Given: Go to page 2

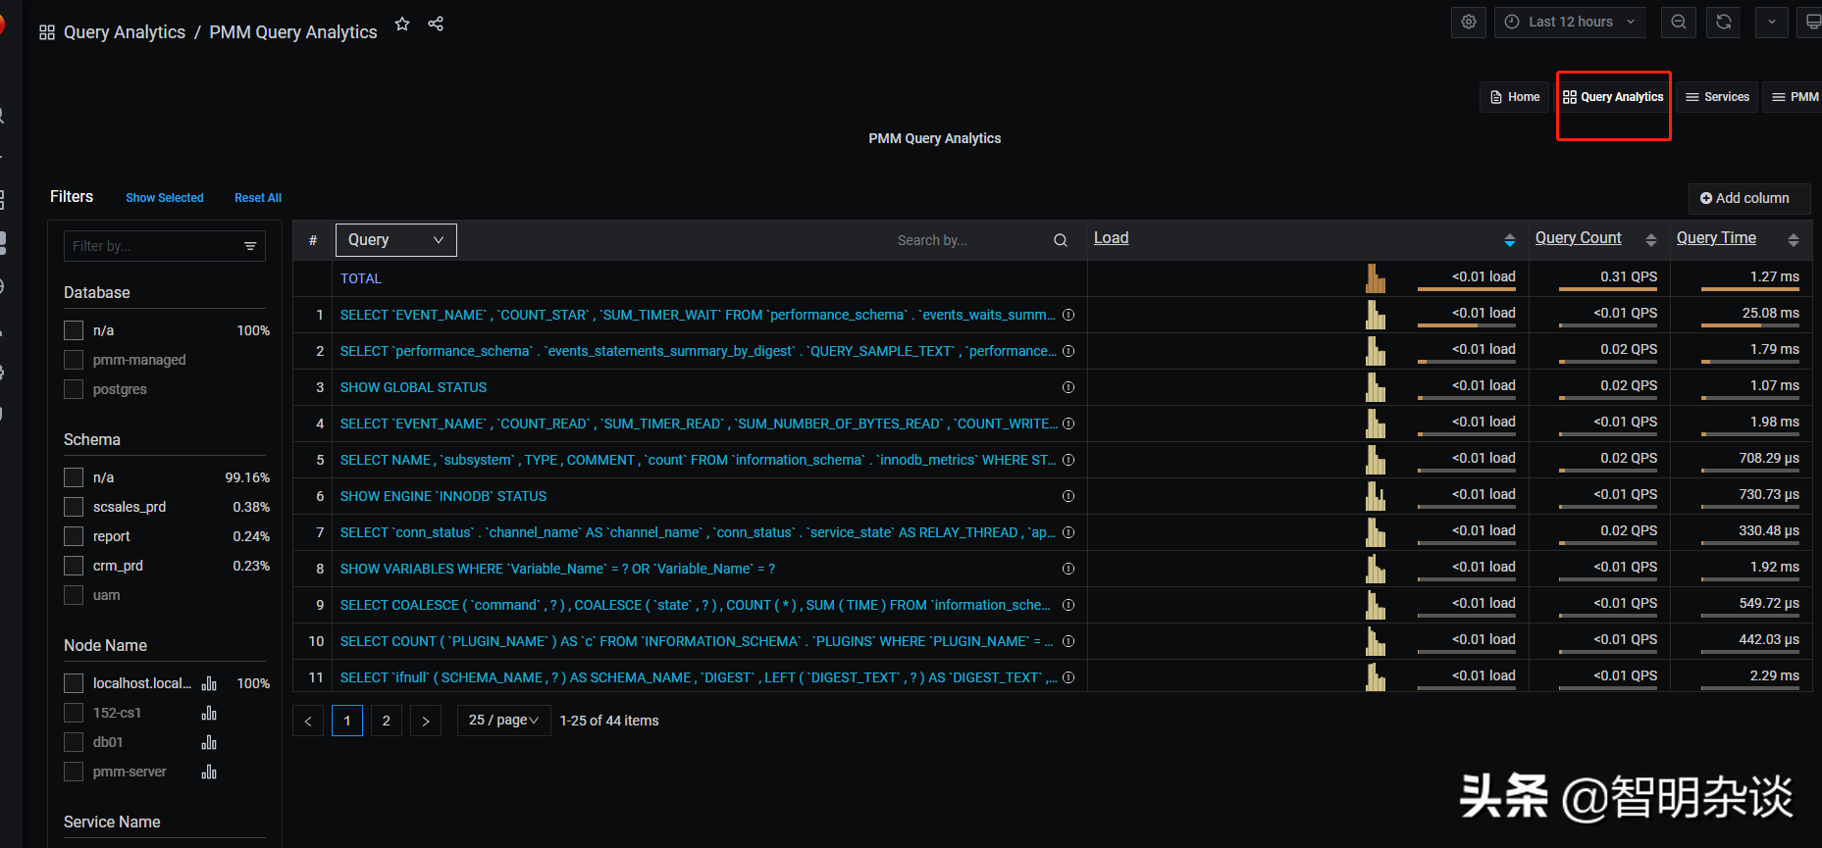Looking at the screenshot, I should [x=387, y=721].
